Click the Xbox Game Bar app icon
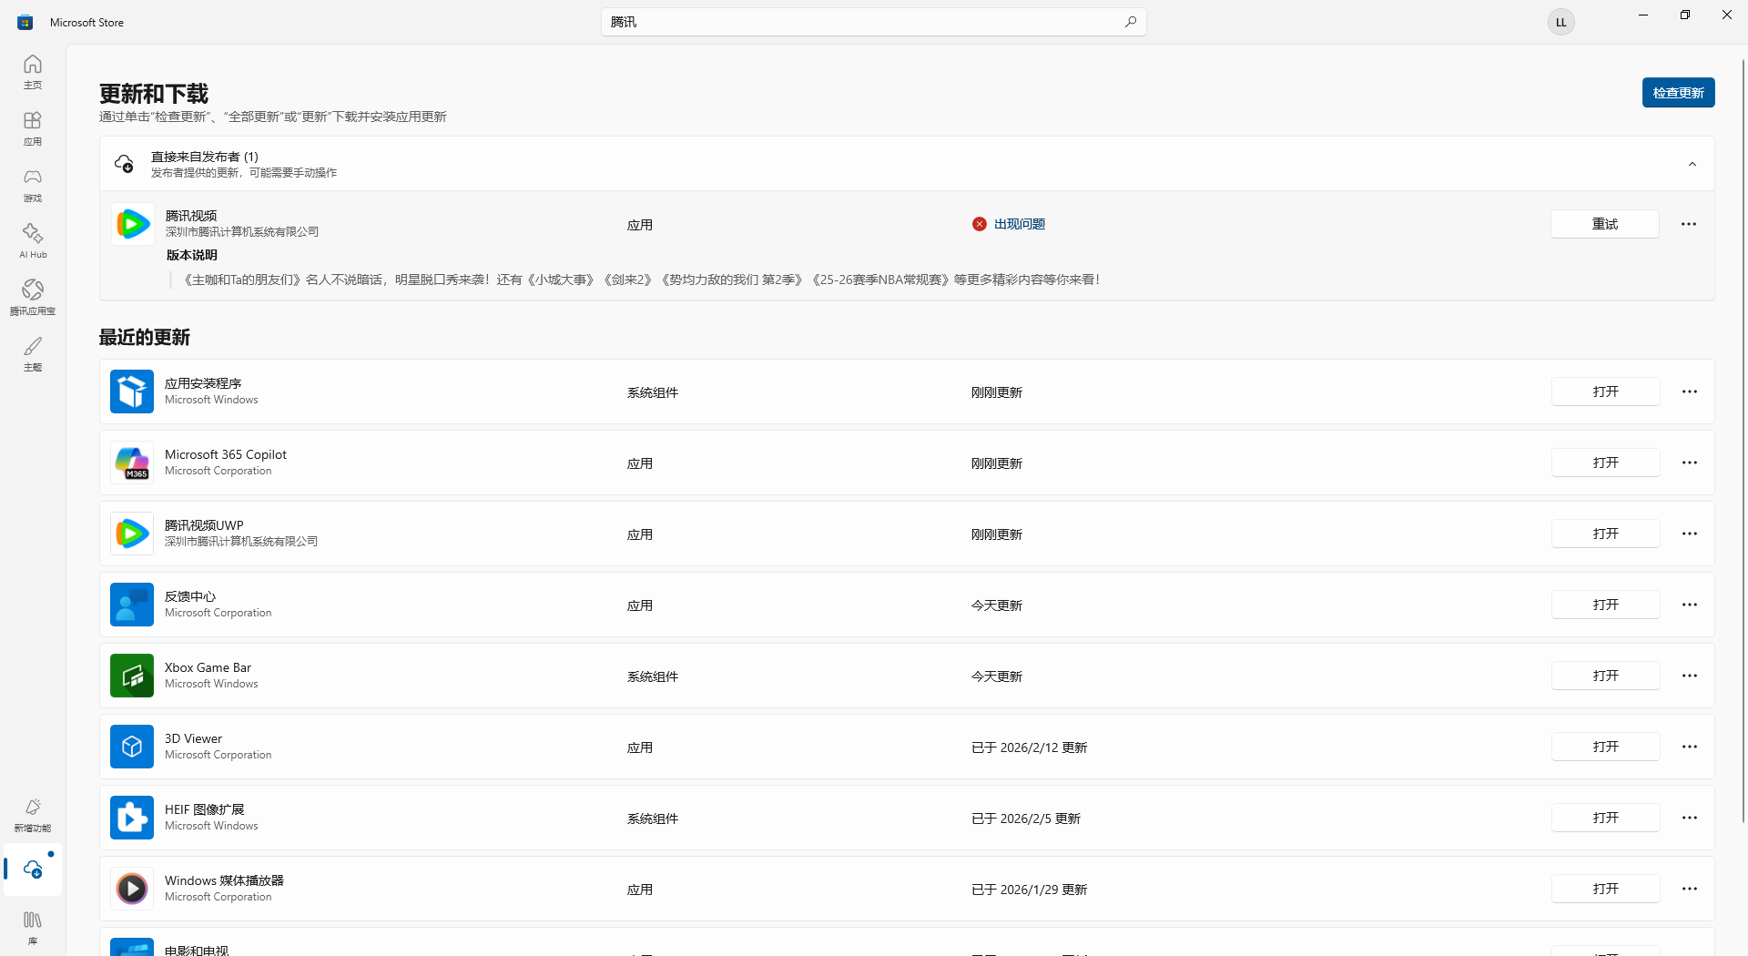1748x956 pixels. pos(132,676)
